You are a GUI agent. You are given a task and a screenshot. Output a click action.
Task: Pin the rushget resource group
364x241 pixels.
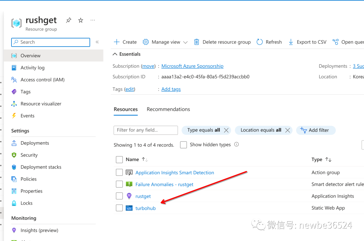[x=68, y=20]
